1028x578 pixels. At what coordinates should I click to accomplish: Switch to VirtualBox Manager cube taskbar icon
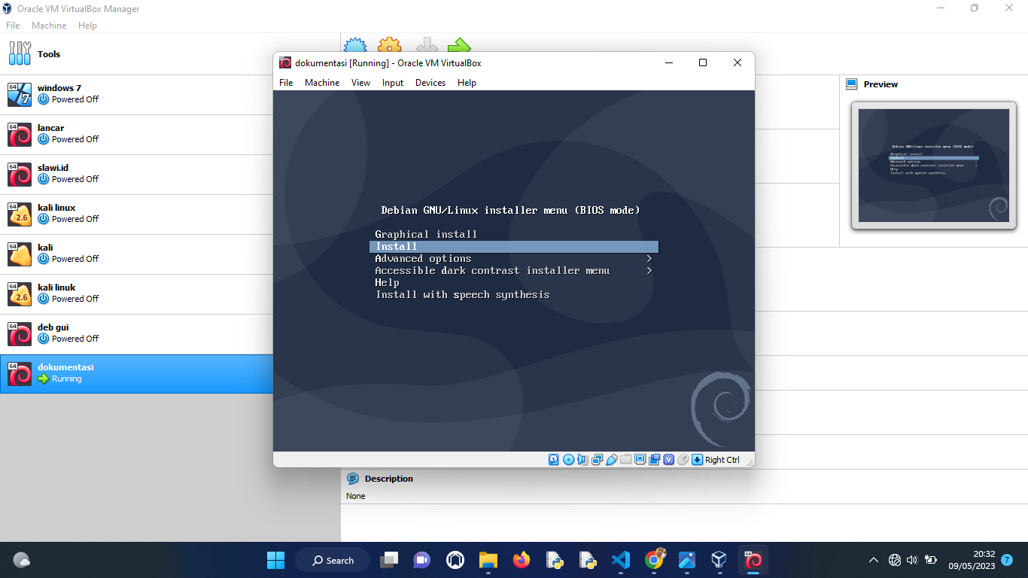point(719,560)
